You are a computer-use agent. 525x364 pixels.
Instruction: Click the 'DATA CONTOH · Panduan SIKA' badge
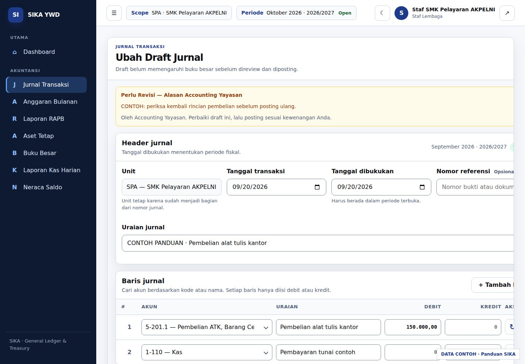(x=478, y=354)
